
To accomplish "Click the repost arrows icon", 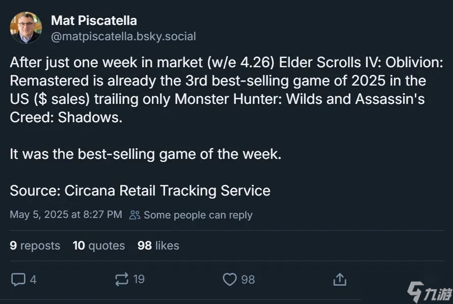I will 122,279.
